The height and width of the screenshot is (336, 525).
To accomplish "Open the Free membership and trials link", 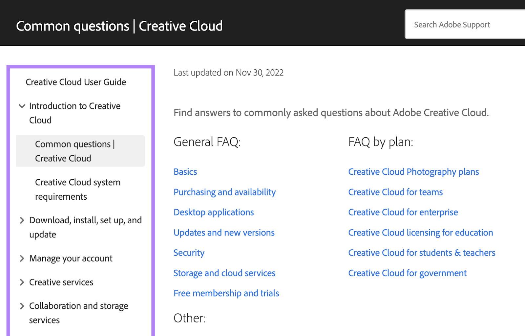I will pyautogui.click(x=226, y=293).
